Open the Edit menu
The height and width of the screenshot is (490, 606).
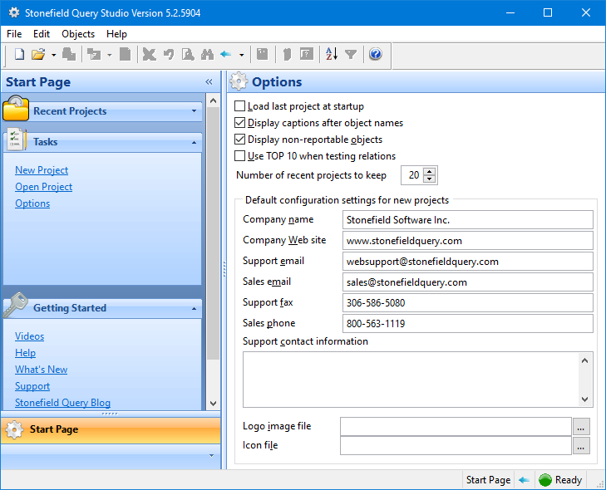pyautogui.click(x=42, y=34)
